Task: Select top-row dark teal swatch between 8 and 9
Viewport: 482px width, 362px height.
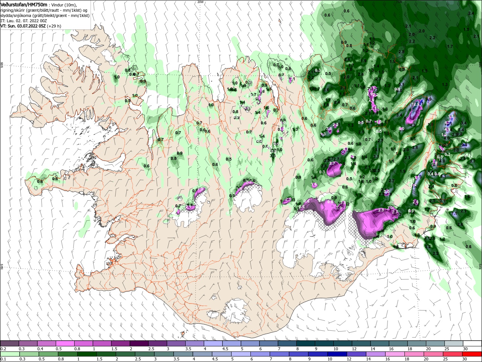Action: point(305,344)
